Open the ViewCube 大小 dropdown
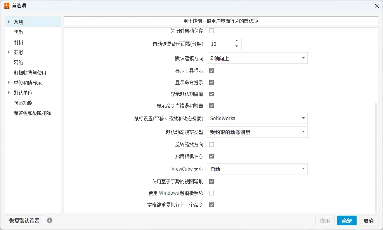Viewport: 383px width, 230px height. tap(257, 169)
